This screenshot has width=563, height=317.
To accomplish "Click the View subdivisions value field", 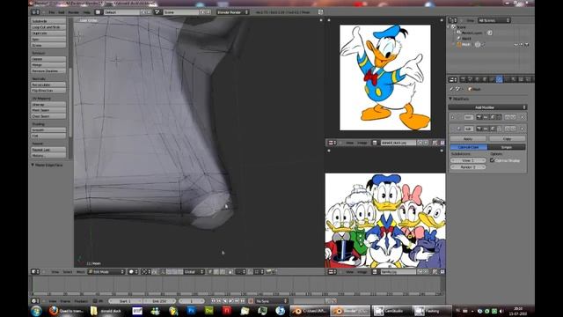I will (x=468, y=160).
